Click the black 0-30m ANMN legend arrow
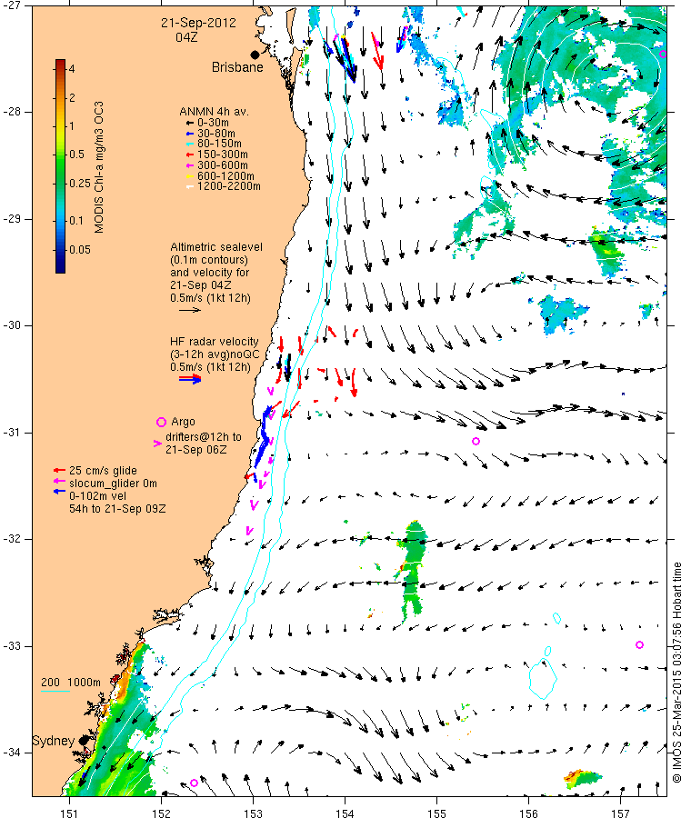 point(190,123)
